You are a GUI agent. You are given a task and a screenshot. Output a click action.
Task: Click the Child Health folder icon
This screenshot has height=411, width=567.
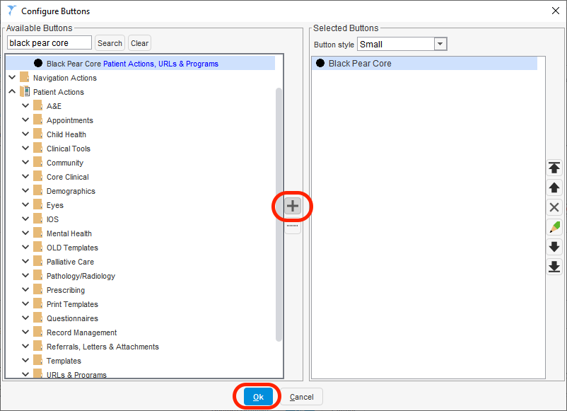37,134
